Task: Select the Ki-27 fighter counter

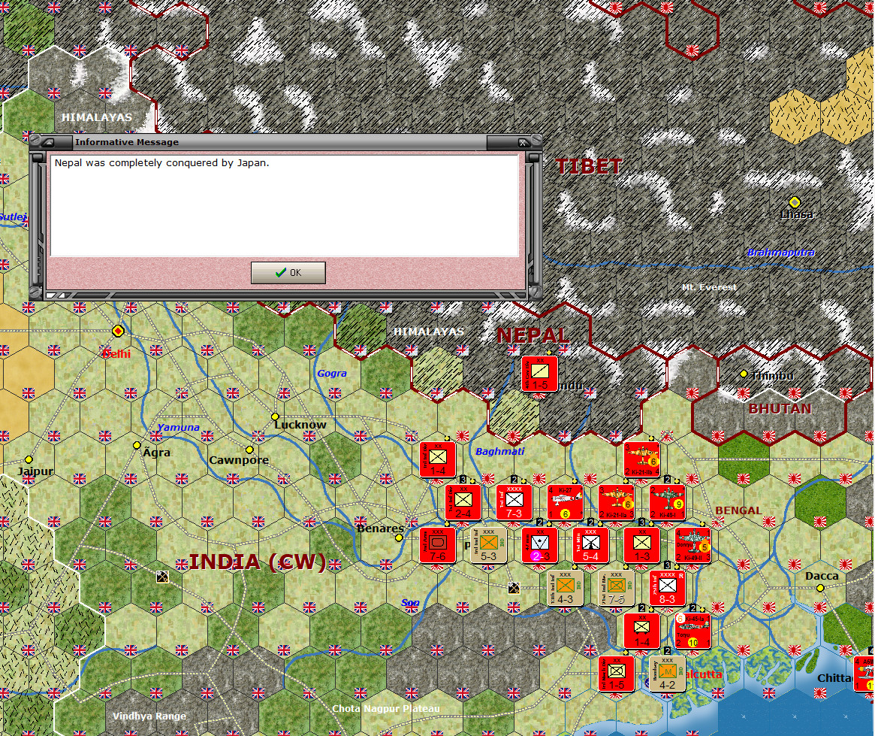Action: pos(565,501)
